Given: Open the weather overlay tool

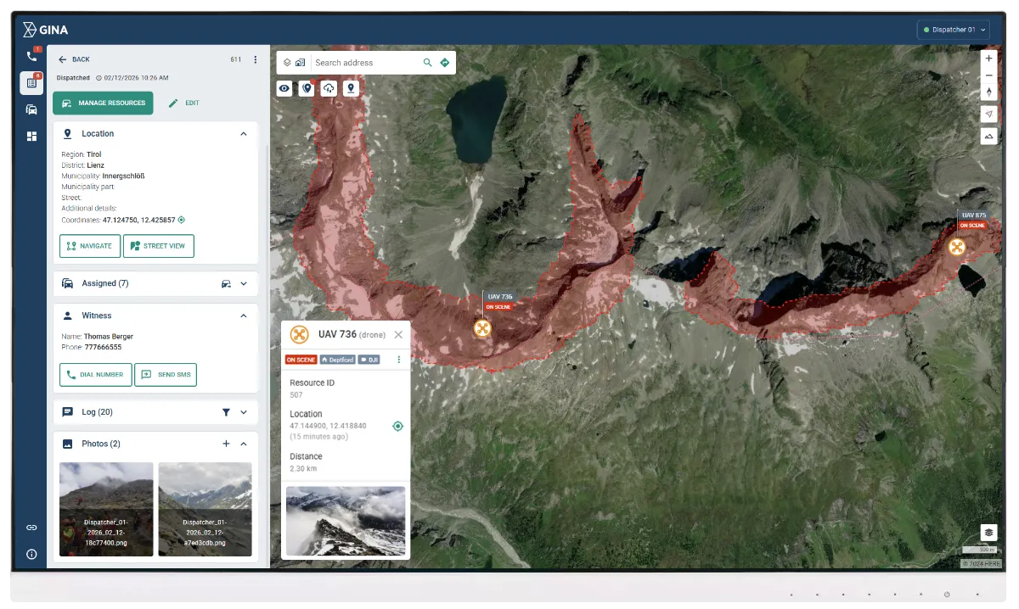Looking at the screenshot, I should pyautogui.click(x=329, y=87).
